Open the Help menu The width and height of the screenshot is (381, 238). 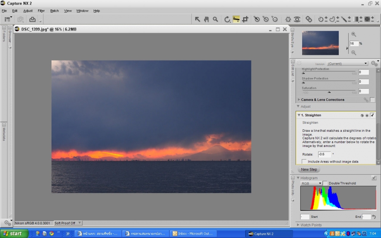97,11
